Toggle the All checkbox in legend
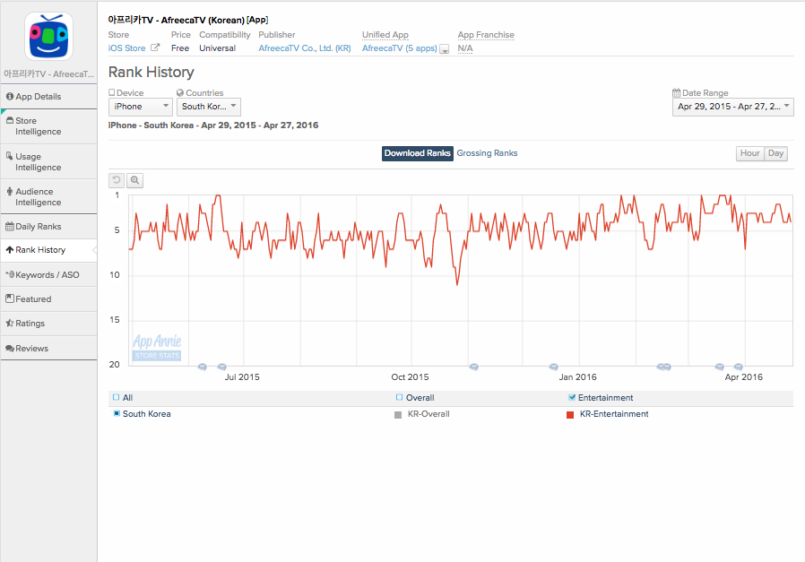Viewport: 805px width, 562px height. coord(116,397)
